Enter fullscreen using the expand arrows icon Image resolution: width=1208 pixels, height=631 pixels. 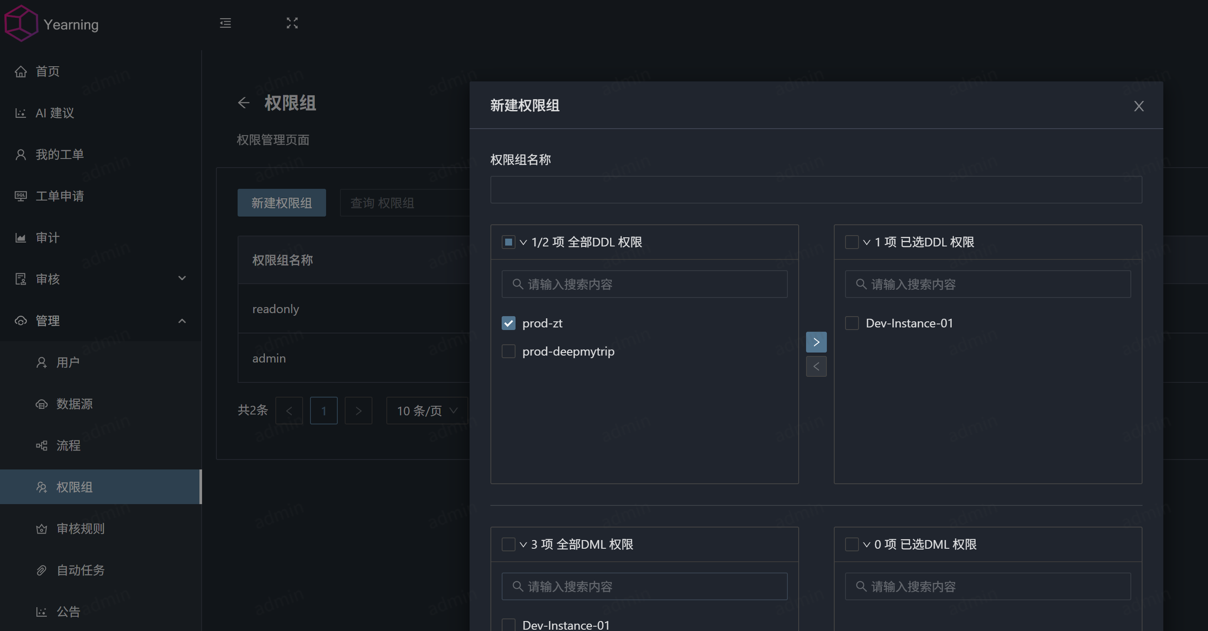click(292, 23)
